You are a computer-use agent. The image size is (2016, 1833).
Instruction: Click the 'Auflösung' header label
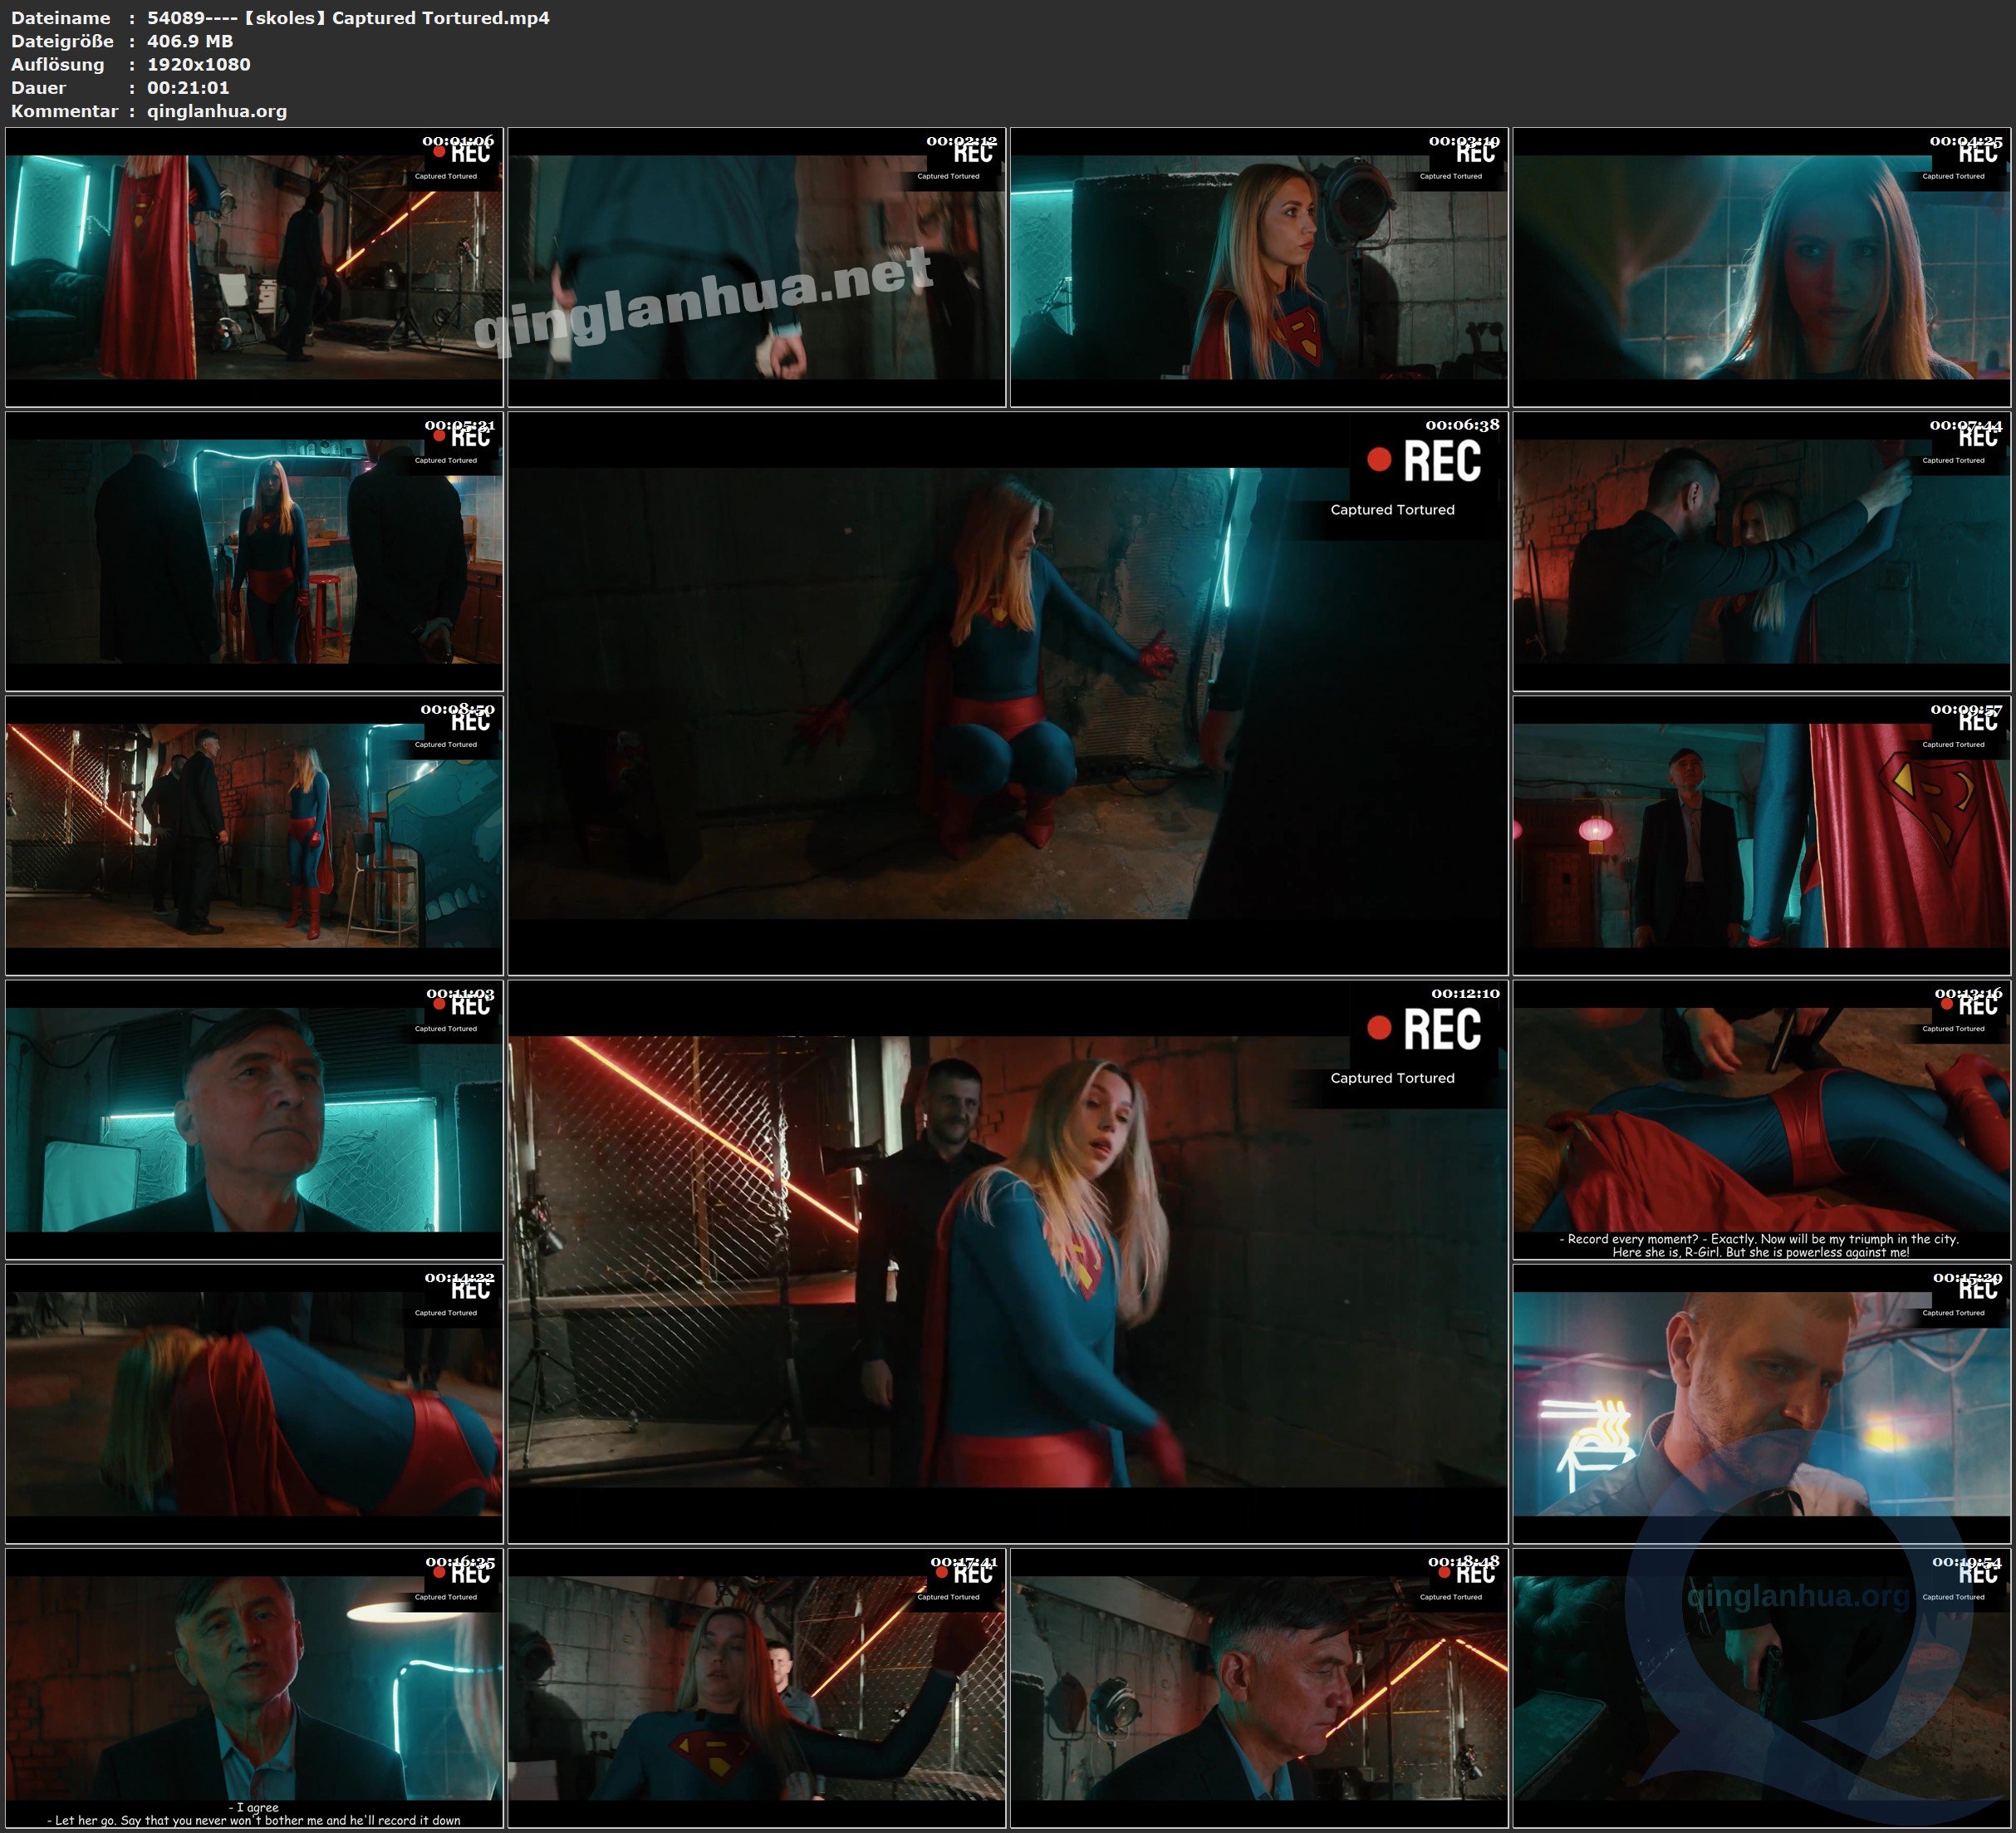tap(57, 65)
